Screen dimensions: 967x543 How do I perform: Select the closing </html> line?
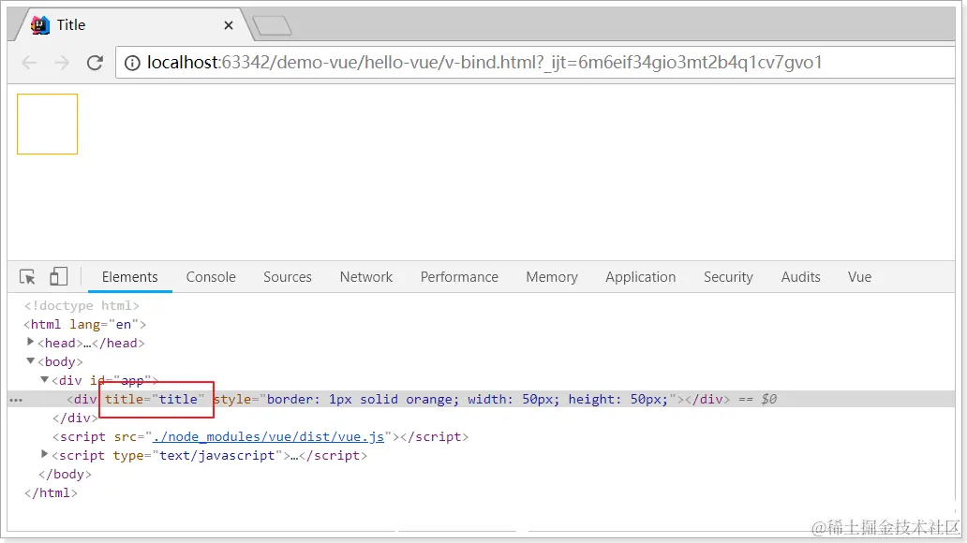51,493
